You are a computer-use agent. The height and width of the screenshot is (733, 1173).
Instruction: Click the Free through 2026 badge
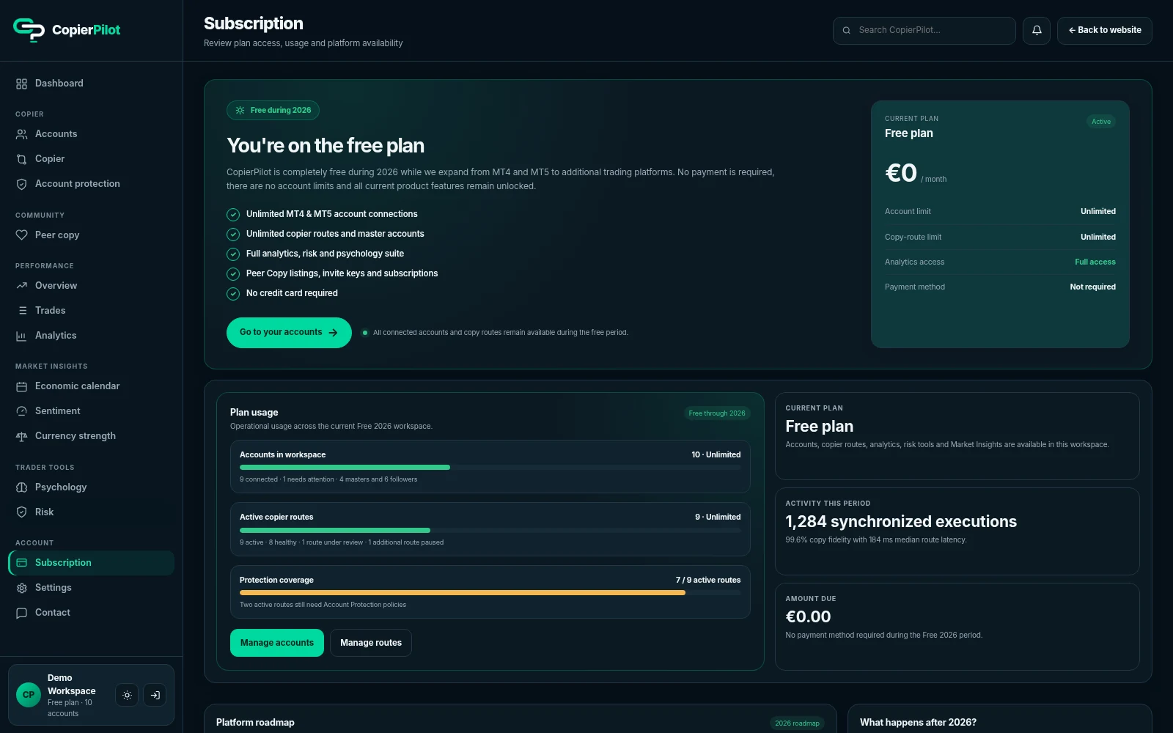click(x=717, y=413)
